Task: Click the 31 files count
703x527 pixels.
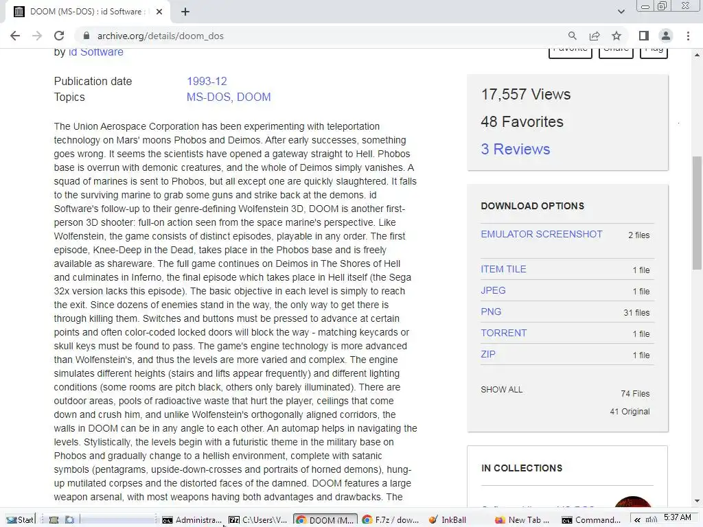Action: (x=636, y=312)
